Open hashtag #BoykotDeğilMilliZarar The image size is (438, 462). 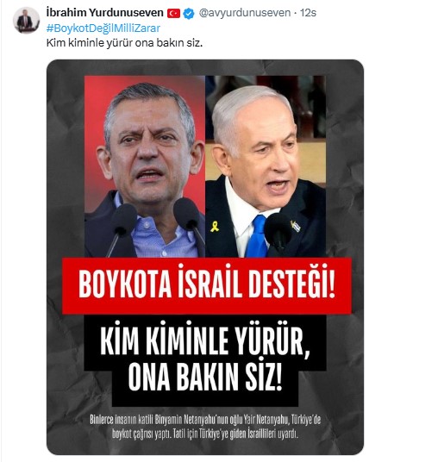tap(103, 28)
